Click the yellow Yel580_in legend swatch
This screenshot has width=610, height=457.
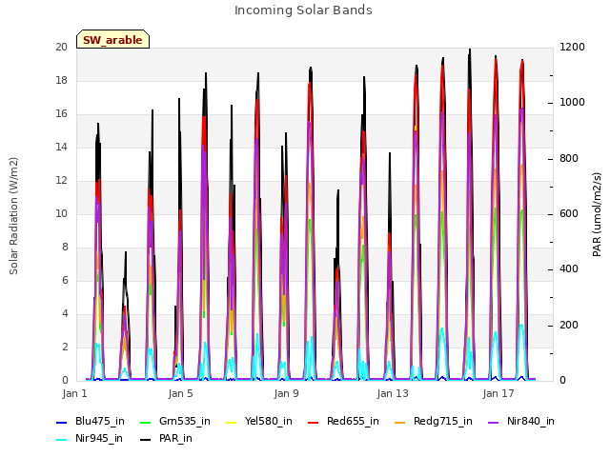click(x=231, y=423)
